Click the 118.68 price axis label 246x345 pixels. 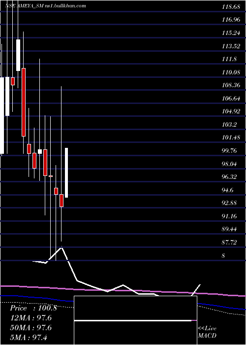231,7
